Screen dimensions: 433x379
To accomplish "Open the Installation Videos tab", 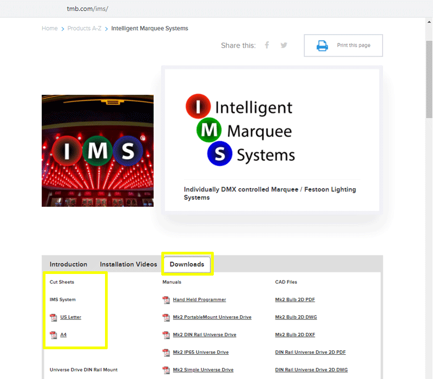I will (128, 264).
